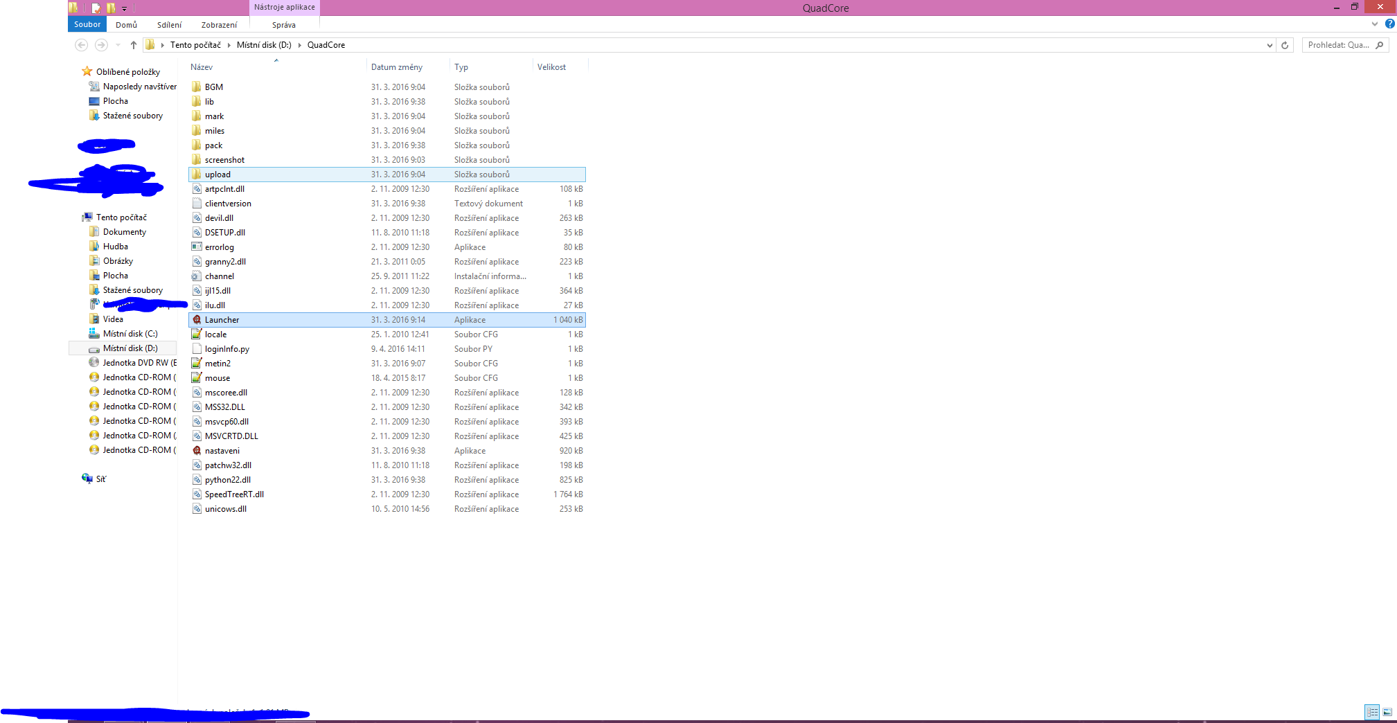
Task: Open Naposledy navštívené in favorites
Action: coord(140,87)
